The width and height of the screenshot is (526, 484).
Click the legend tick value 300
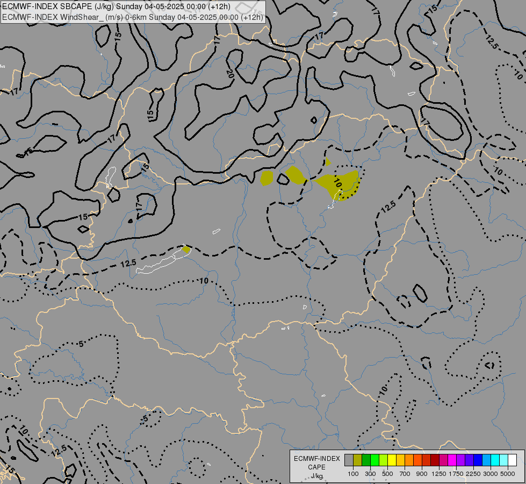[370, 474]
